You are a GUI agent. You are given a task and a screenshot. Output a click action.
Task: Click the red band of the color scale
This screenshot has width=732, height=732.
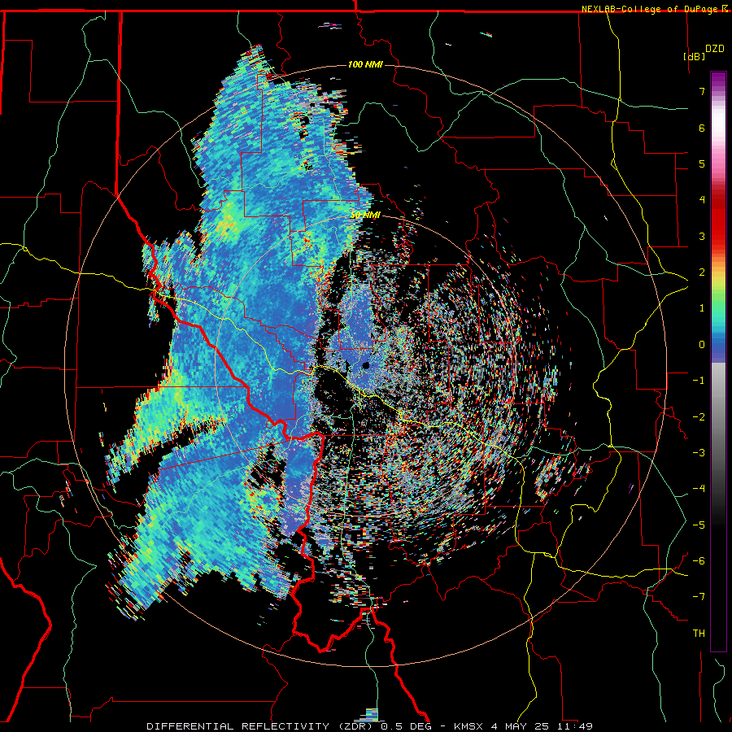718,224
